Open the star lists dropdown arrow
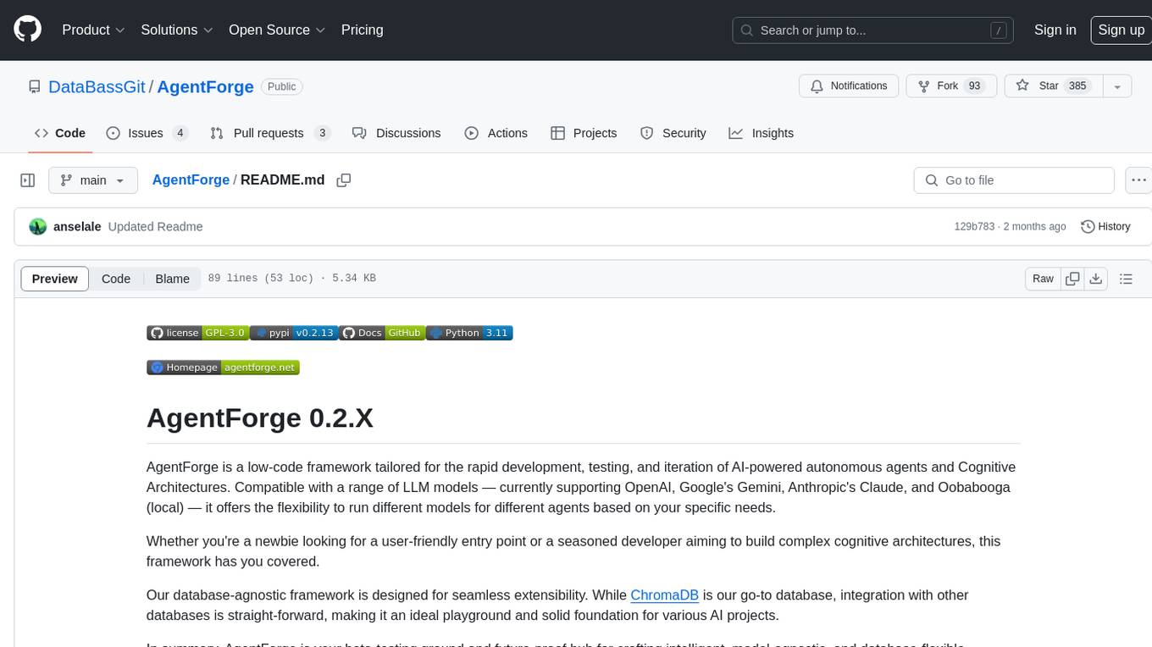Viewport: 1152px width, 647px height. coord(1117,86)
